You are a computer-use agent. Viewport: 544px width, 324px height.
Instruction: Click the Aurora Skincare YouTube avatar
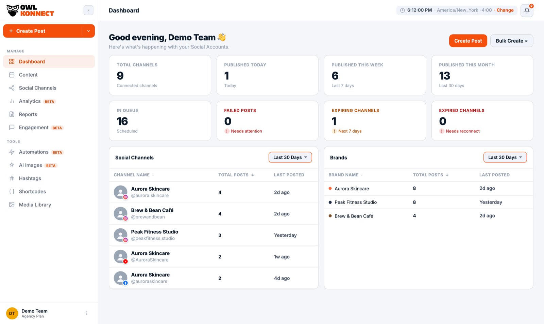[x=121, y=257]
